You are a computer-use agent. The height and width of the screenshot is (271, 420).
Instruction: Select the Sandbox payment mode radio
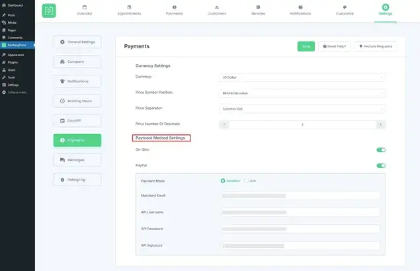[x=223, y=180]
